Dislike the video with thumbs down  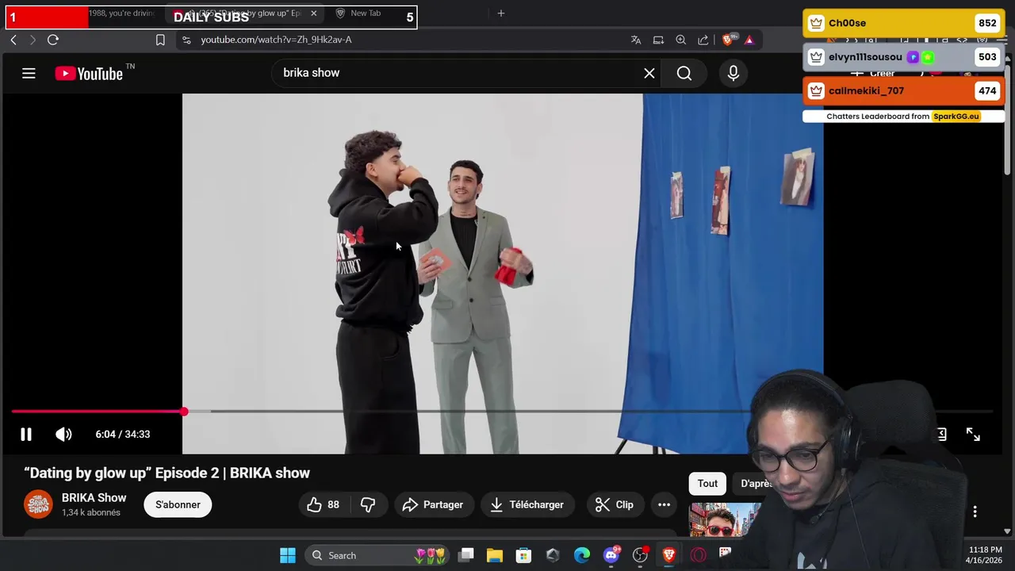coord(368,504)
